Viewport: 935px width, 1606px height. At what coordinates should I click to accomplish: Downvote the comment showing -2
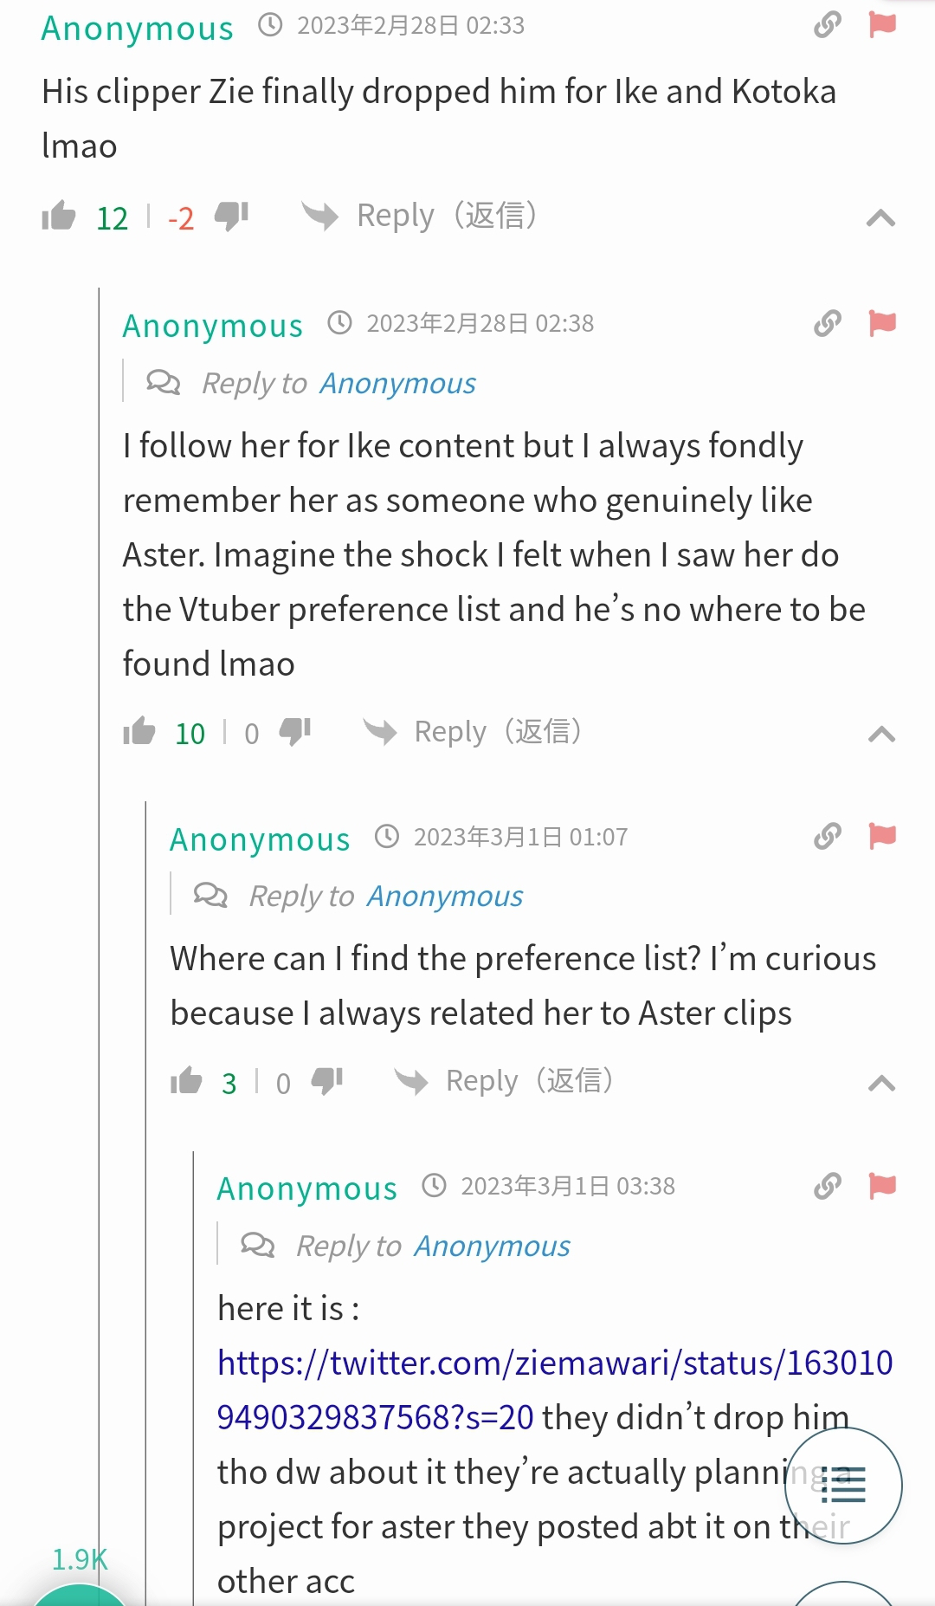(231, 216)
